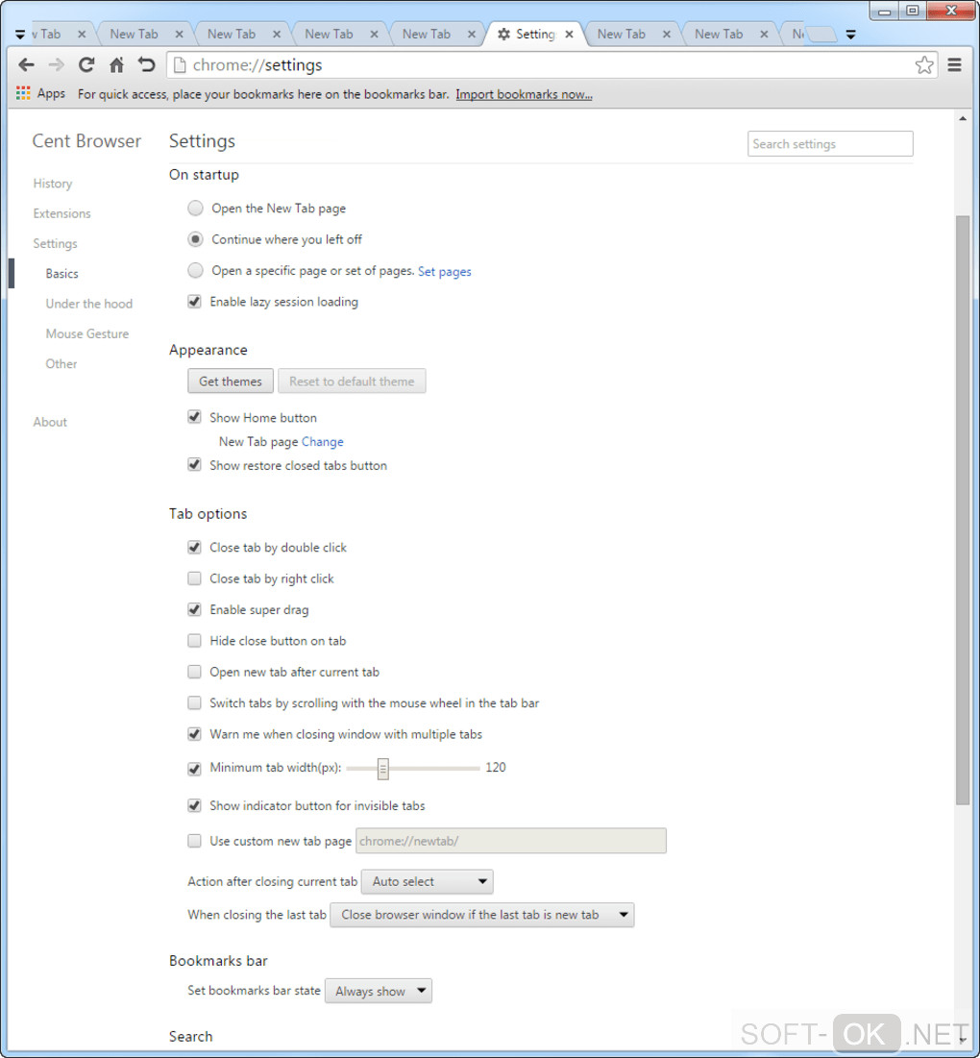Toggle Warn me when closing window with multiple tabs

(194, 734)
